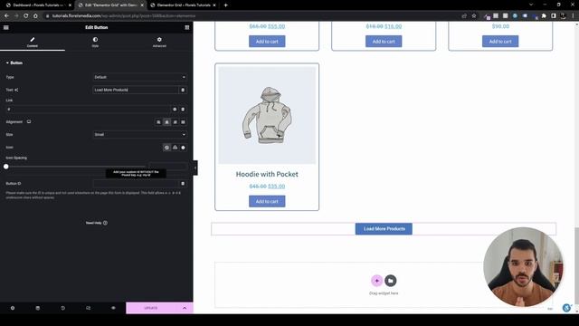The height and width of the screenshot is (326, 579).
Task: Select None for the button icon
Action: tap(166, 148)
